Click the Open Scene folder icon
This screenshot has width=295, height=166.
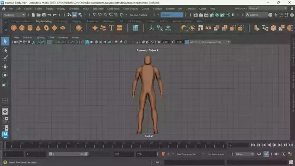(38, 15)
